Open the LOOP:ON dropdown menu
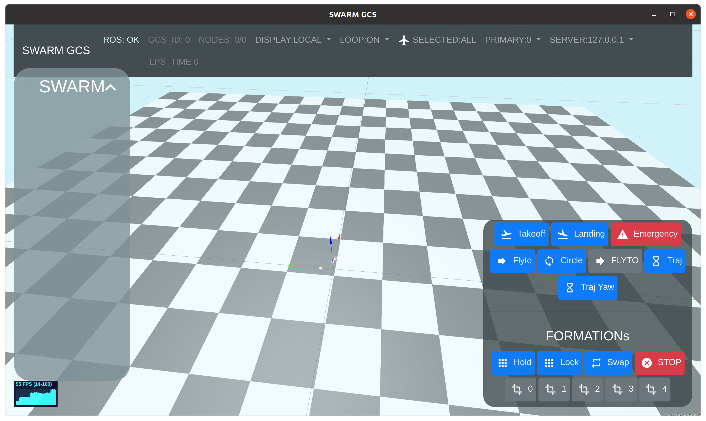706x421 pixels. point(364,40)
